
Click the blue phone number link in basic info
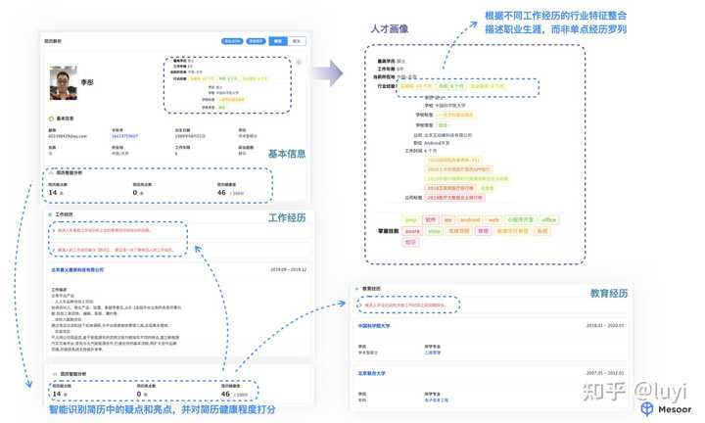(x=124, y=136)
